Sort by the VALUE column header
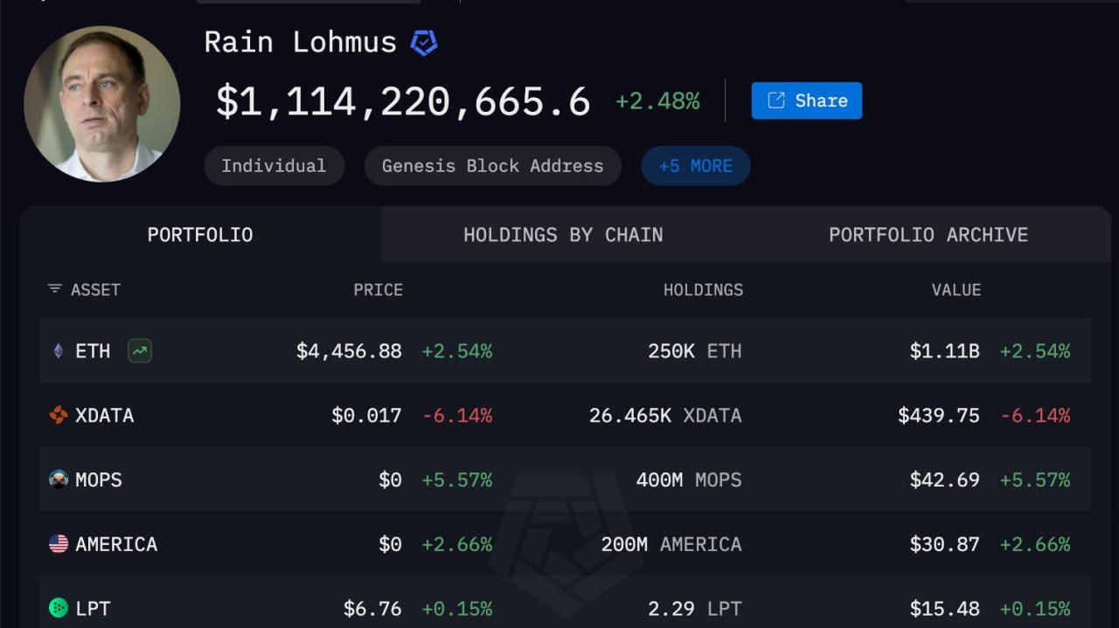The width and height of the screenshot is (1119, 628). pyautogui.click(x=956, y=290)
